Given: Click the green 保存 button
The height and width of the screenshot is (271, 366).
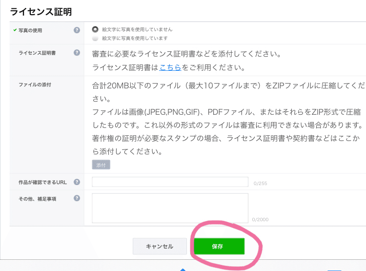Looking at the screenshot, I should pyautogui.click(x=219, y=246).
